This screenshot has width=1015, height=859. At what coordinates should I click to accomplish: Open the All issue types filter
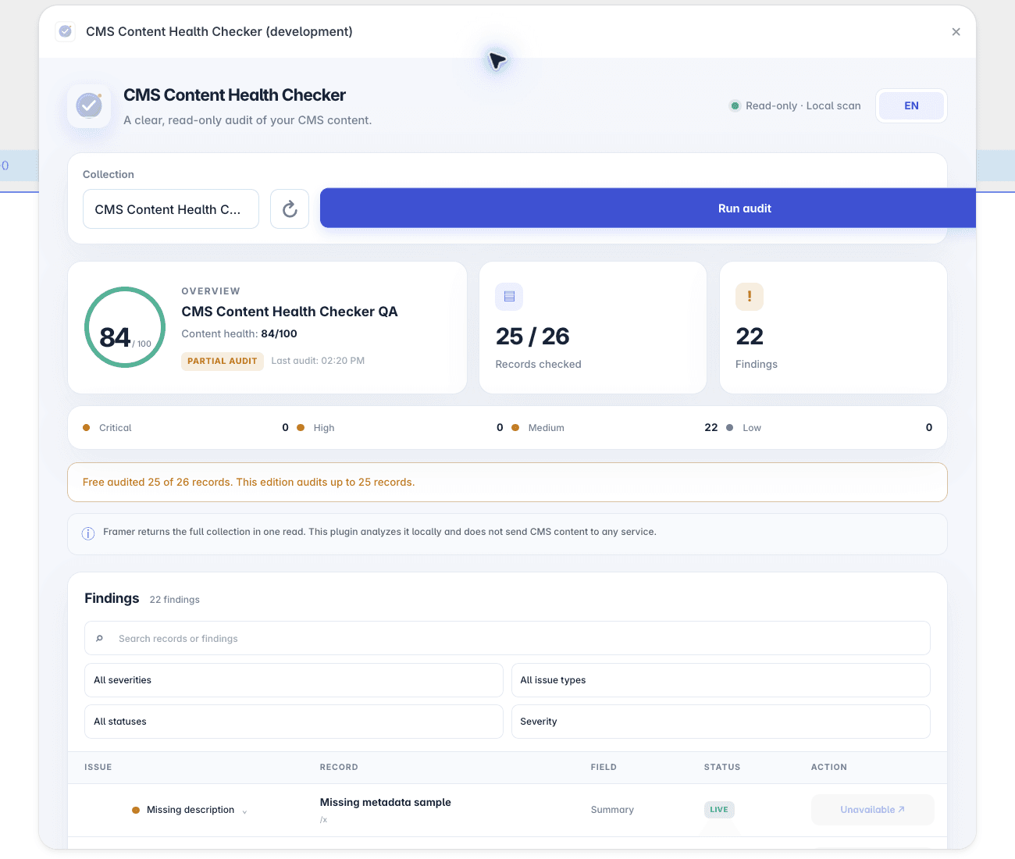point(721,680)
